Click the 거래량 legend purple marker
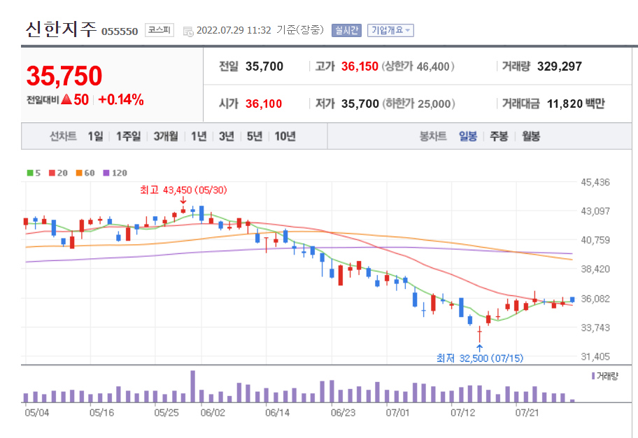 point(593,376)
